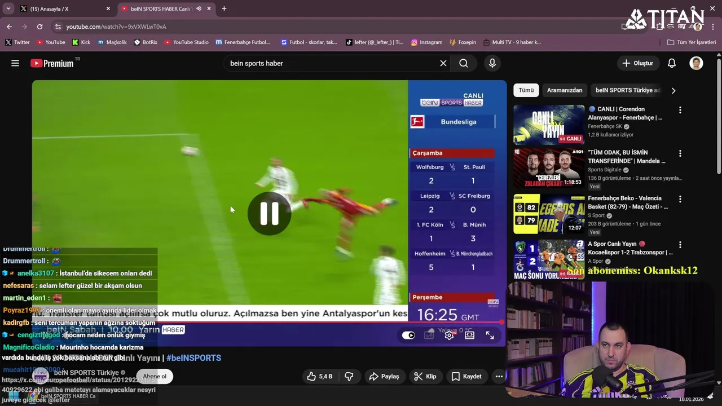Switch to theater mode
The height and width of the screenshot is (406, 722).
point(469,335)
